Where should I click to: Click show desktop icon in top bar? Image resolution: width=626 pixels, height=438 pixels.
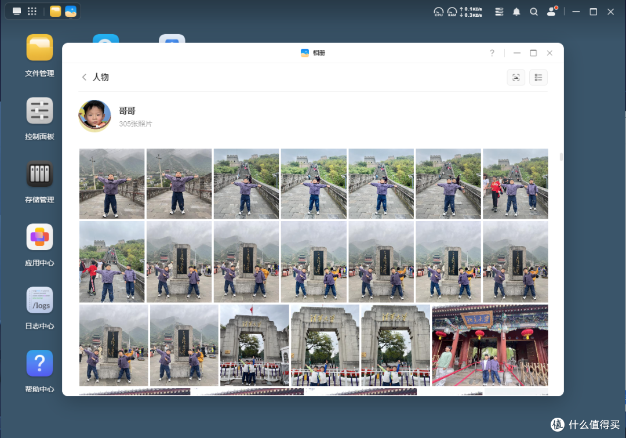point(17,11)
